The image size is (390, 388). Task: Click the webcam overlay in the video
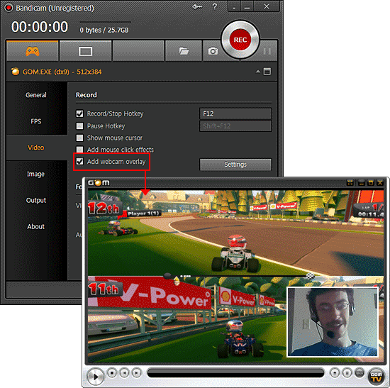coord(333,322)
